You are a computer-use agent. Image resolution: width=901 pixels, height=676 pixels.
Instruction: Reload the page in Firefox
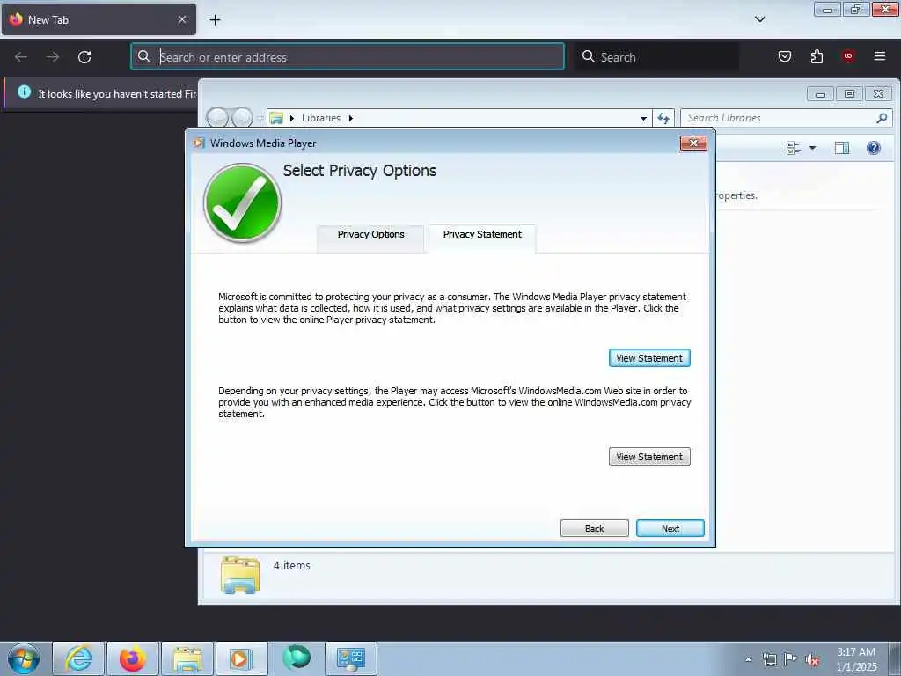(84, 57)
